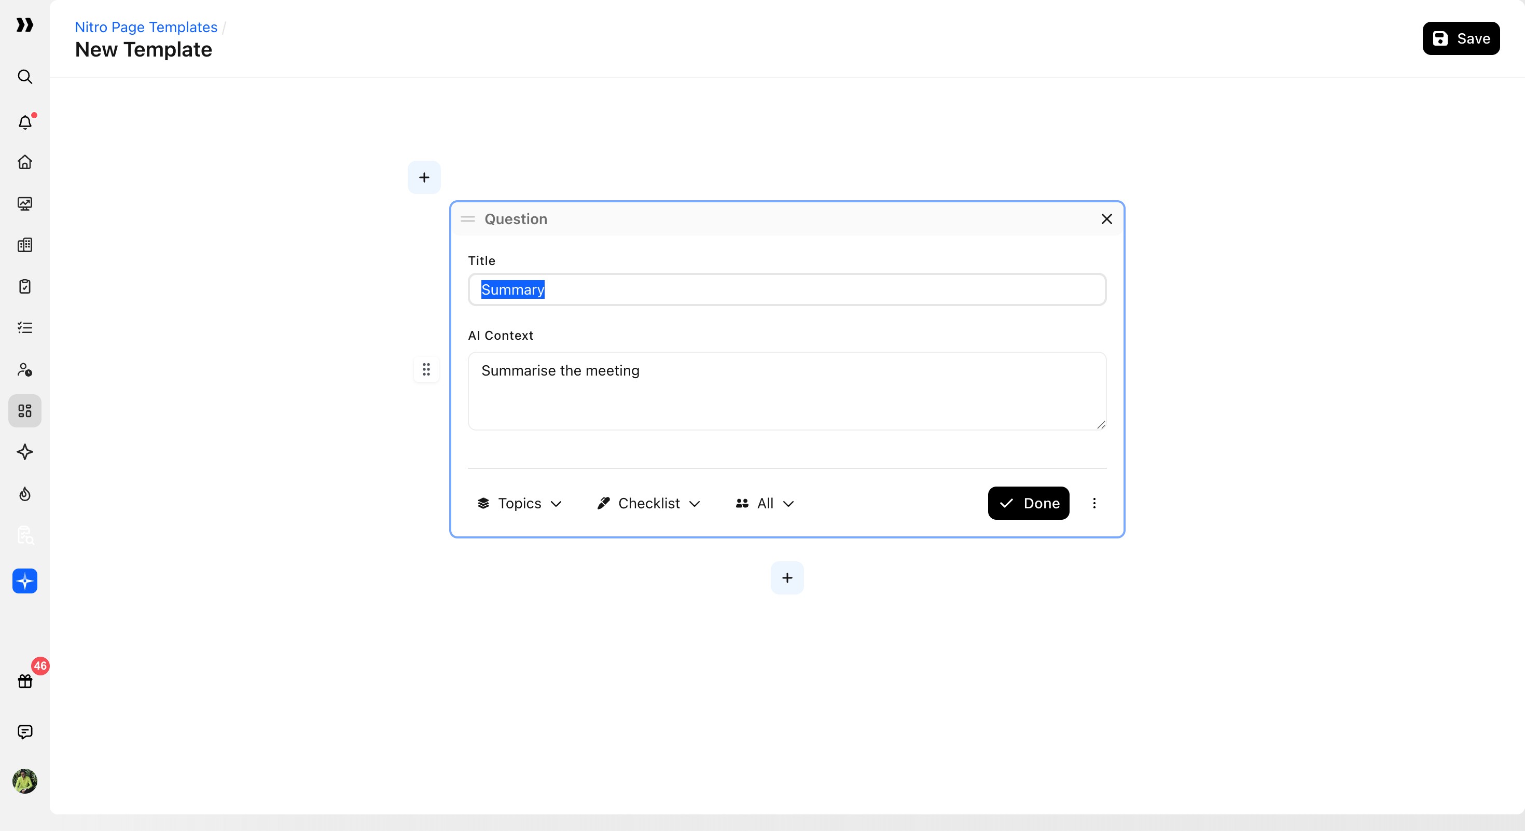
Task: Click the Title input field with Summary
Action: (787, 289)
